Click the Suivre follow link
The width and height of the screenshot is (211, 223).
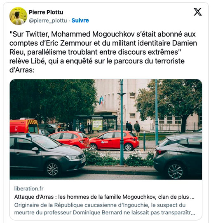(80, 21)
